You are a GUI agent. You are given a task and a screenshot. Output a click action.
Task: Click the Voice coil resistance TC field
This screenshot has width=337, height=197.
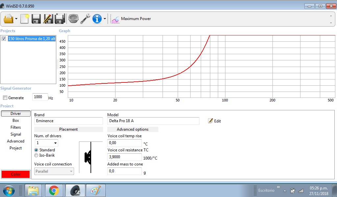124,157
